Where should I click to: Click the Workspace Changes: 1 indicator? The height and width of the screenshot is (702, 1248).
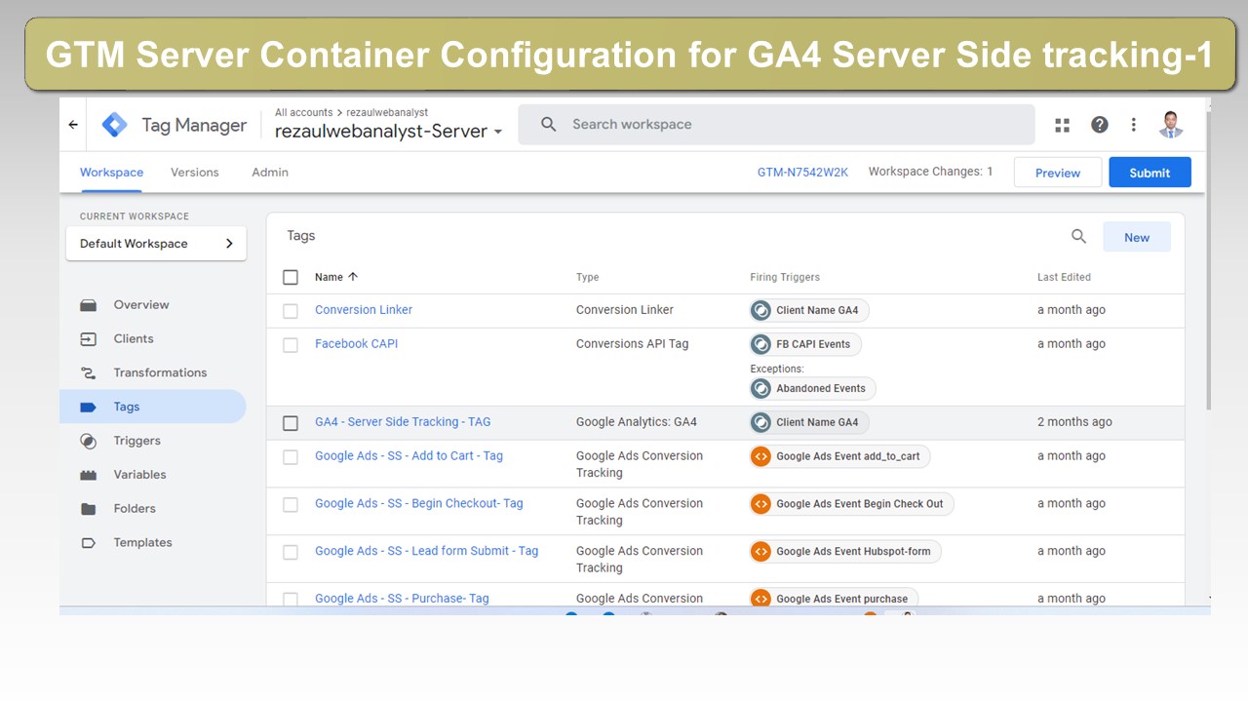(x=930, y=172)
